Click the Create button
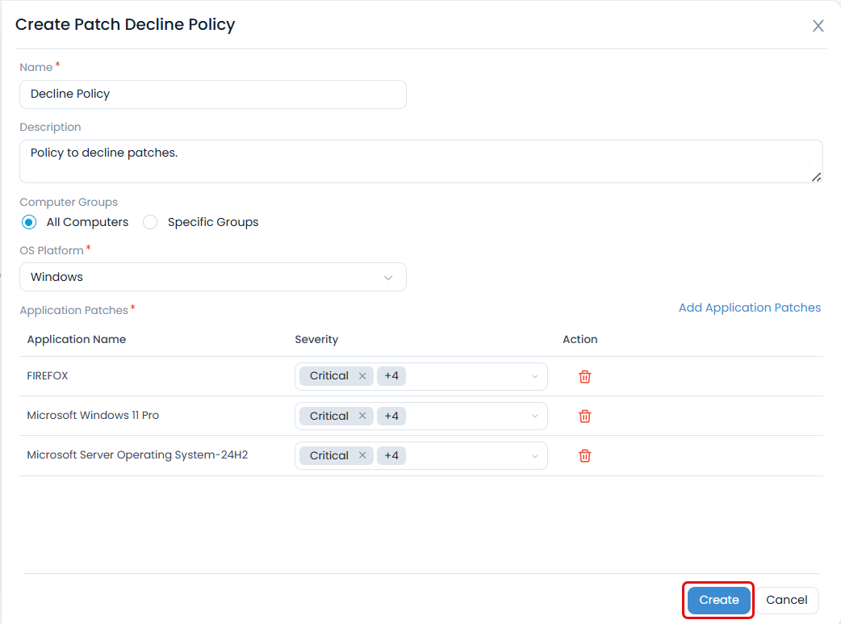Image resolution: width=841 pixels, height=624 pixels. click(x=718, y=600)
